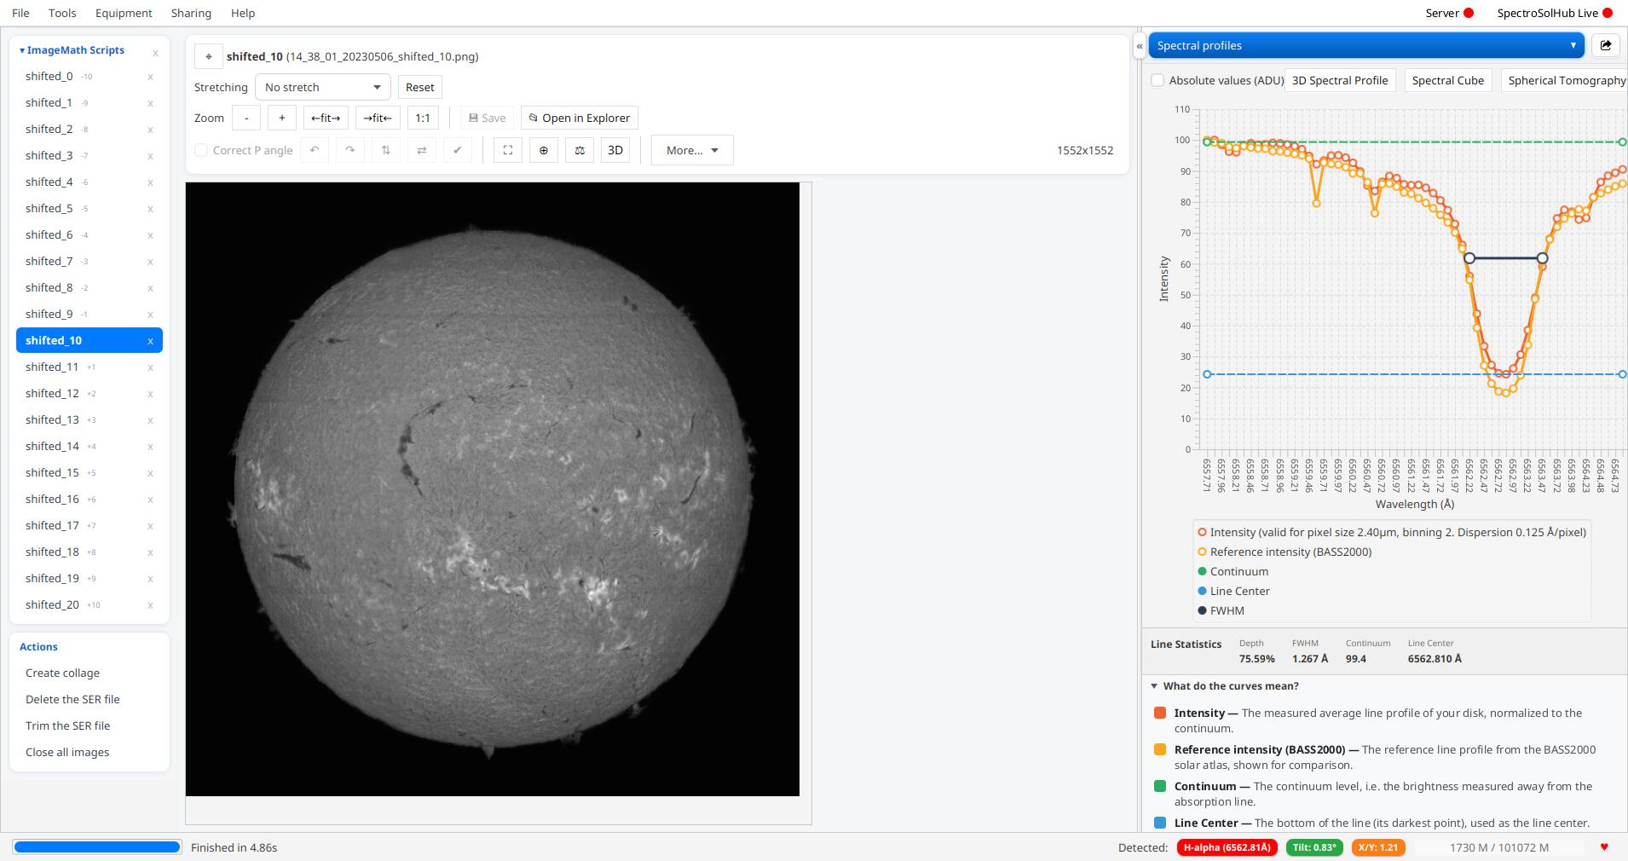Viewport: 1628px width, 861px height.
Task: Click the vertical flip icon
Action: [386, 150]
